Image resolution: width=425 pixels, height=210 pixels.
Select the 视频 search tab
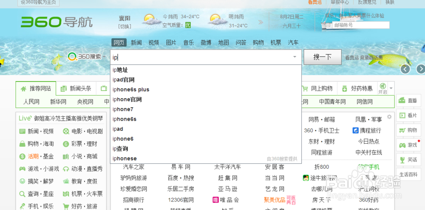(x=153, y=43)
